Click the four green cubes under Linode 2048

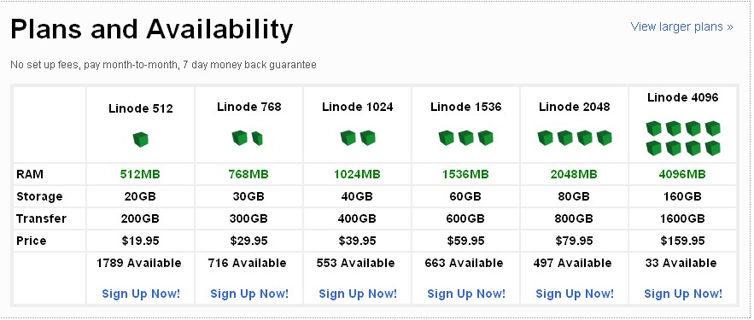click(x=575, y=138)
